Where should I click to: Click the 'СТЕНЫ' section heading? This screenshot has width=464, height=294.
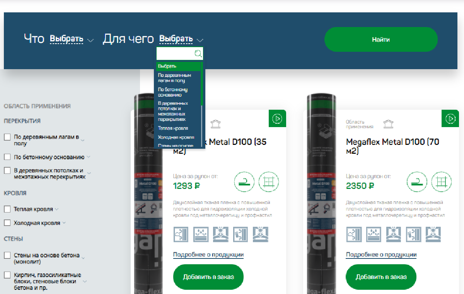[x=14, y=239]
